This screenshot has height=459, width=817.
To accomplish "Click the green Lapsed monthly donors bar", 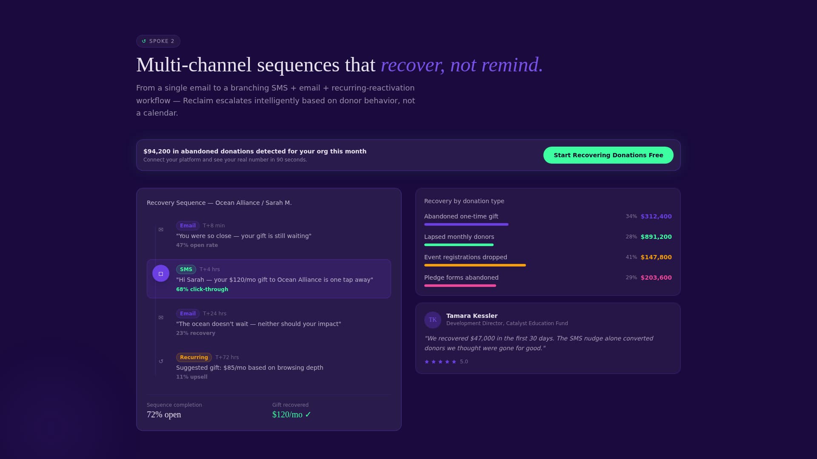I will coord(459,245).
